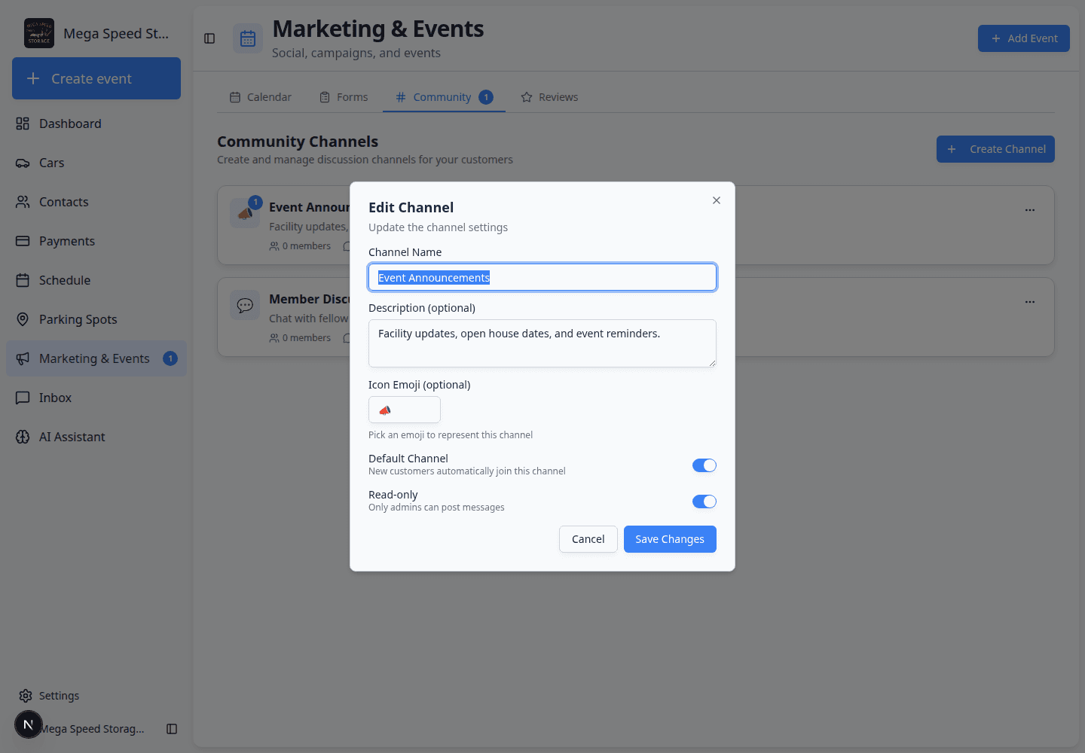Switch to the Reviews tab
The height and width of the screenshot is (753, 1085).
point(550,97)
